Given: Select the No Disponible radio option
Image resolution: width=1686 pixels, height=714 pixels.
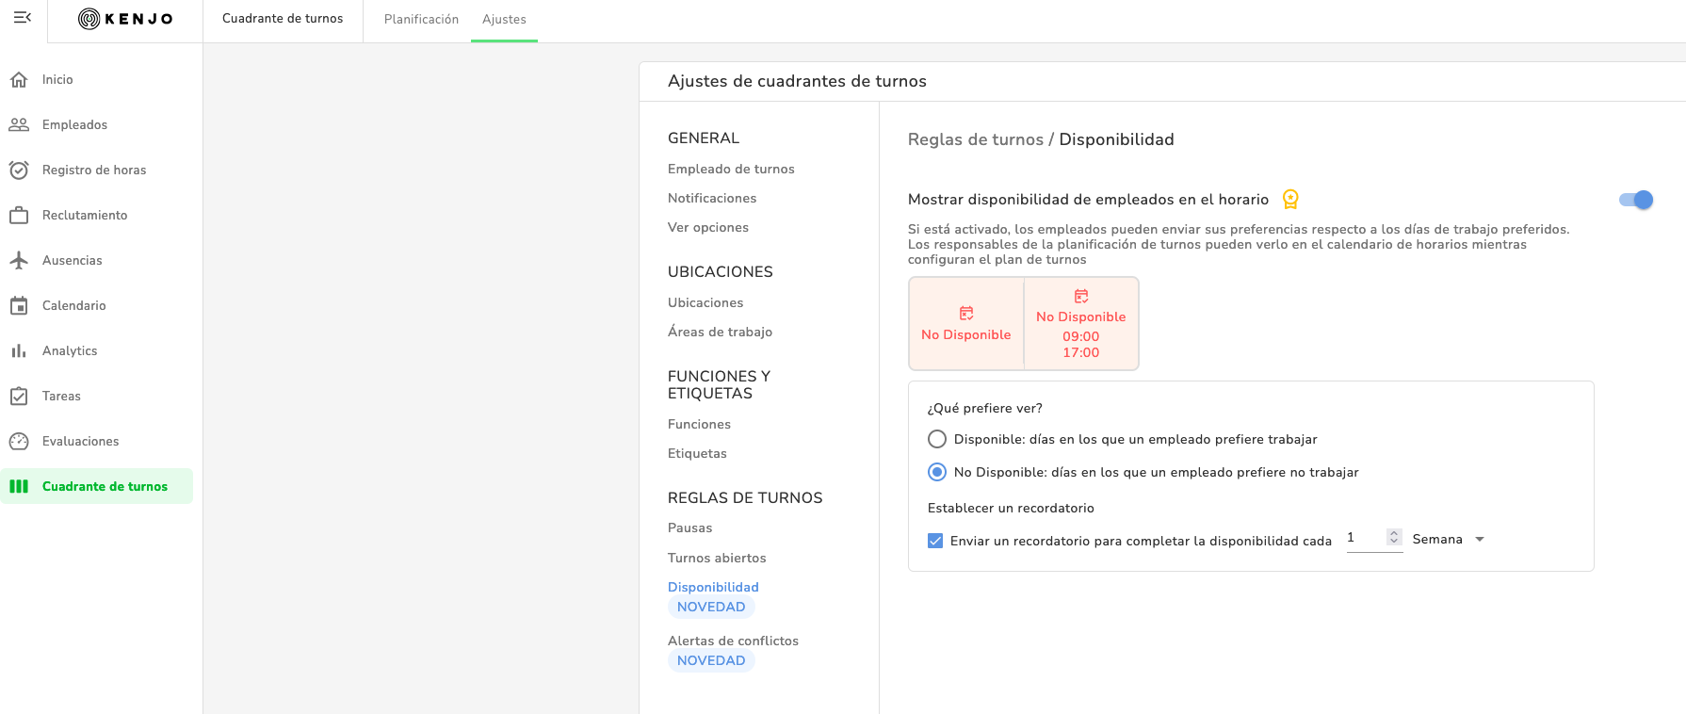Looking at the screenshot, I should [937, 472].
